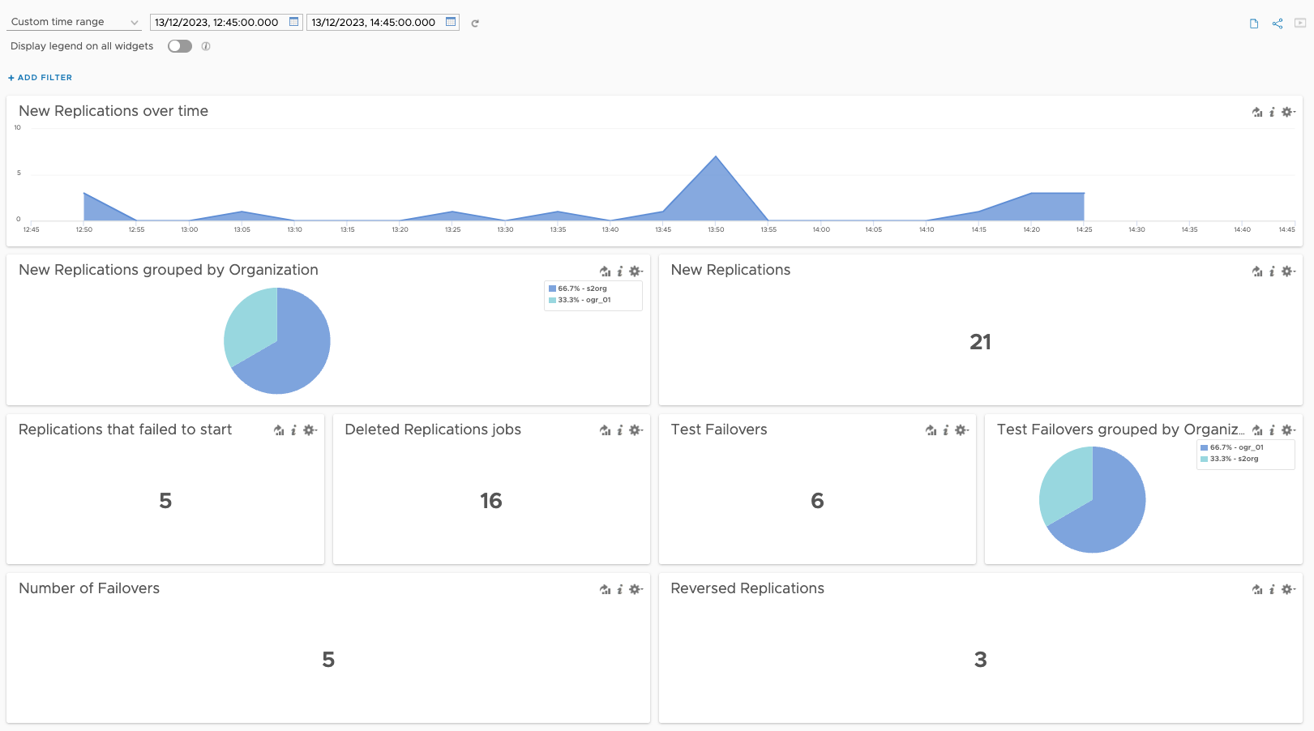Click ogr_01 legend entry in Test Failovers pie
1314x731 pixels.
click(x=1232, y=447)
